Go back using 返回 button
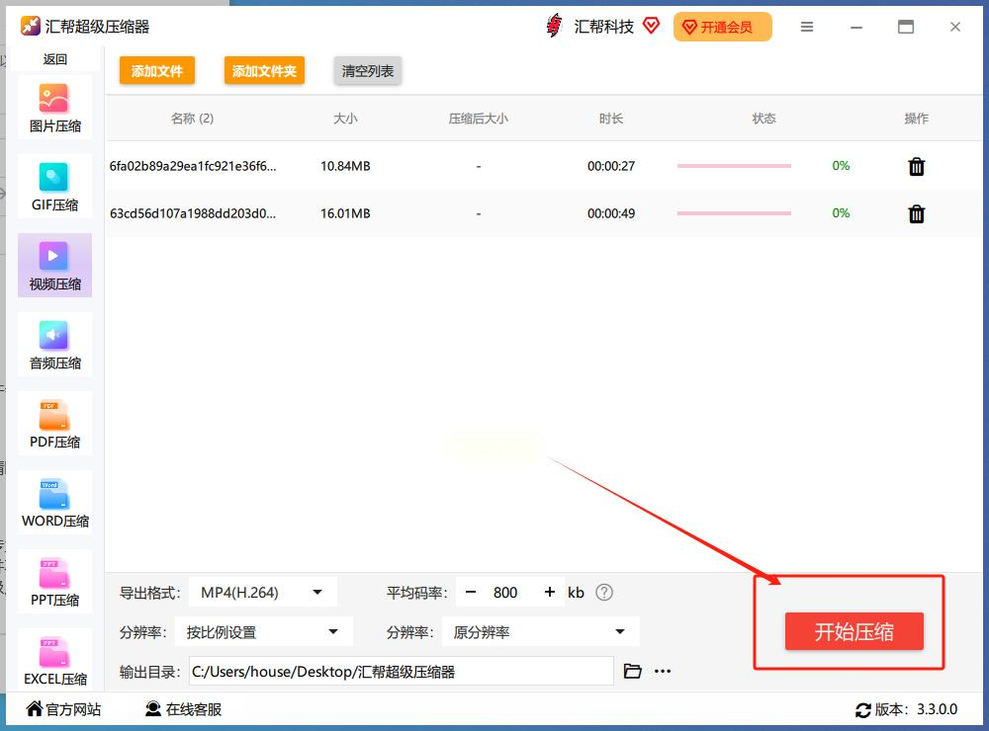The width and height of the screenshot is (989, 731). [54, 59]
